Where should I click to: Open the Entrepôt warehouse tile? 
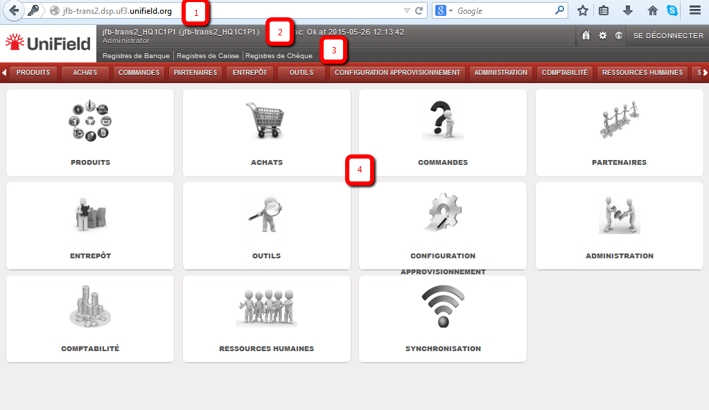[x=90, y=225]
